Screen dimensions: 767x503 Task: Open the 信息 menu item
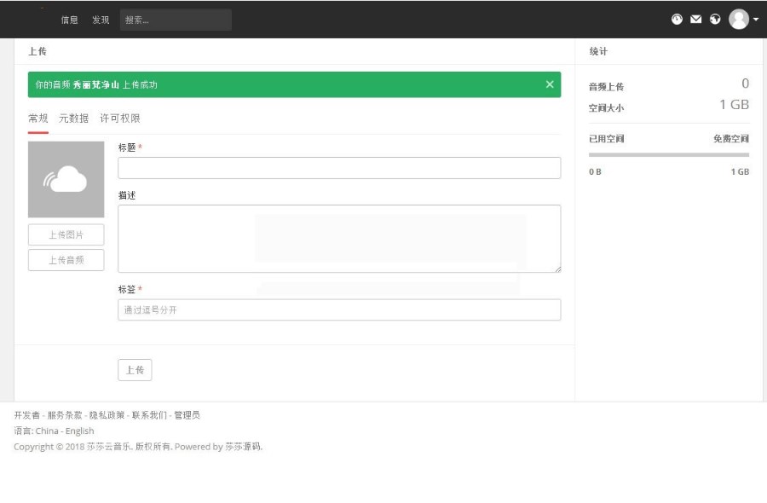69,19
